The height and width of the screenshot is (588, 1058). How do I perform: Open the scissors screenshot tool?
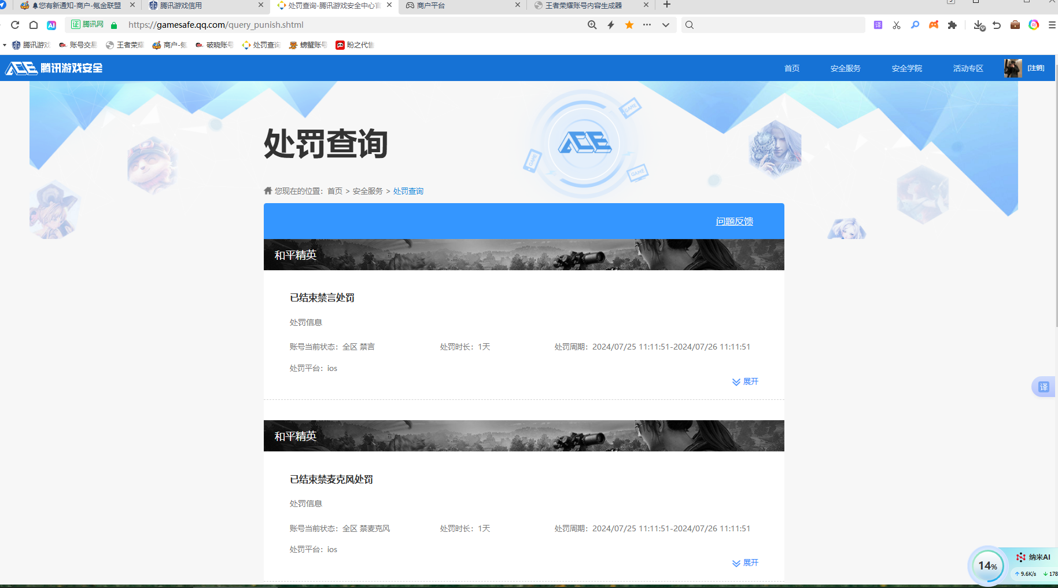pyautogui.click(x=897, y=25)
